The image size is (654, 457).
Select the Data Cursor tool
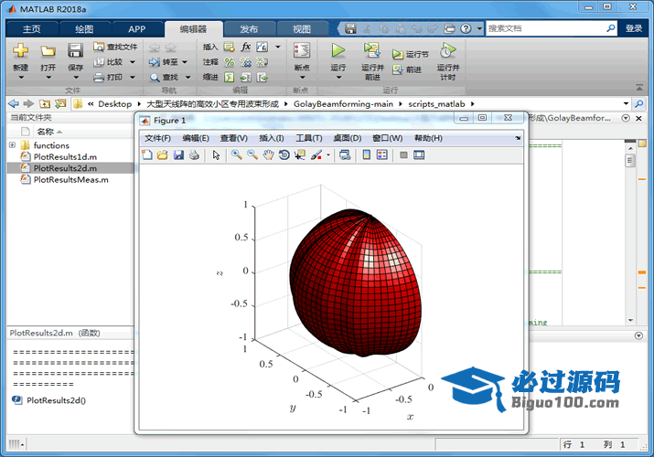[300, 155]
